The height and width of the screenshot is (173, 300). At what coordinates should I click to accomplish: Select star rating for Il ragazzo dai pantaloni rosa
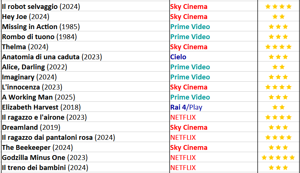278,137
